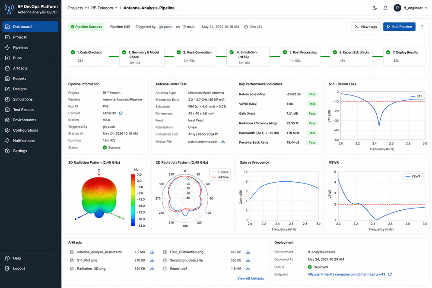
Task: Click the Run Pipeline button
Action: [x=399, y=27]
